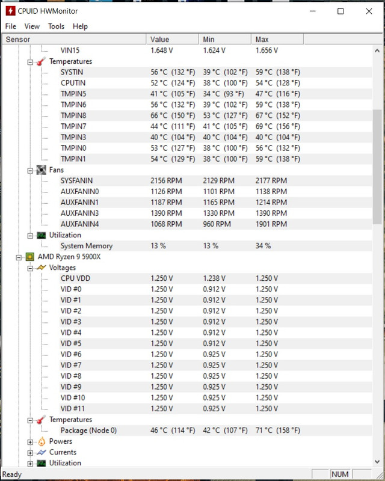Collapse the motherboard Temperatures section
385x481 pixels.
pyautogui.click(x=30, y=62)
